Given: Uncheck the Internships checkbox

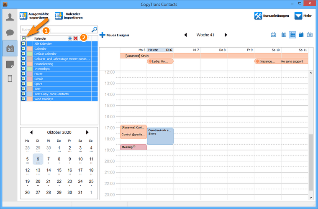Looking at the screenshot, I should (x=23, y=69).
